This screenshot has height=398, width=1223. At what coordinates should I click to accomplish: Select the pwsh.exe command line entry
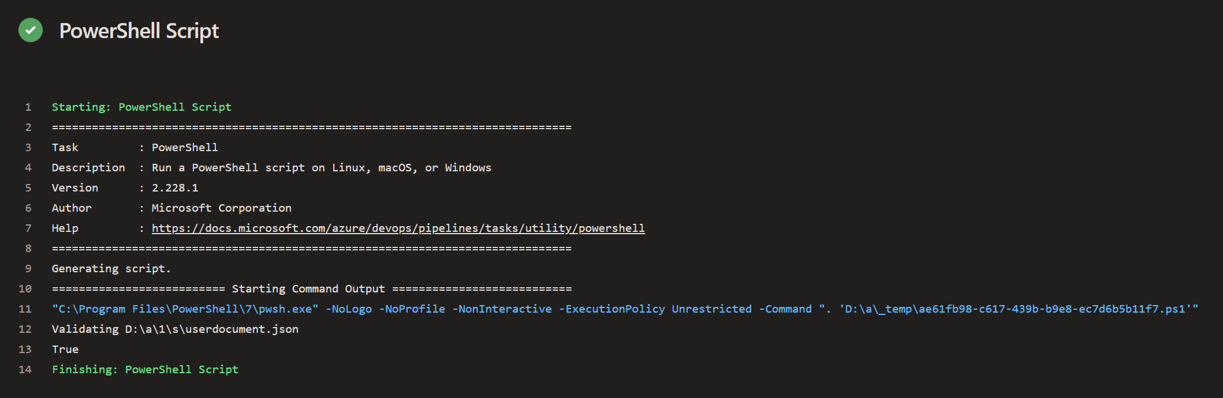tap(625, 309)
